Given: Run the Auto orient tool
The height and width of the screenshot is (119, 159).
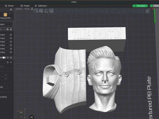Looking at the screenshot, I should (x=46, y=11).
